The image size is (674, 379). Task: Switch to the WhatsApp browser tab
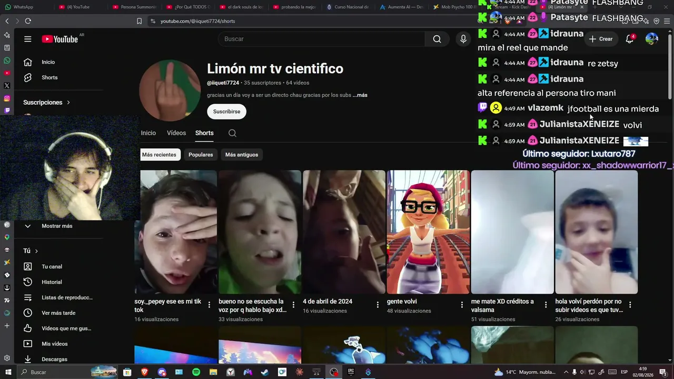(x=23, y=7)
